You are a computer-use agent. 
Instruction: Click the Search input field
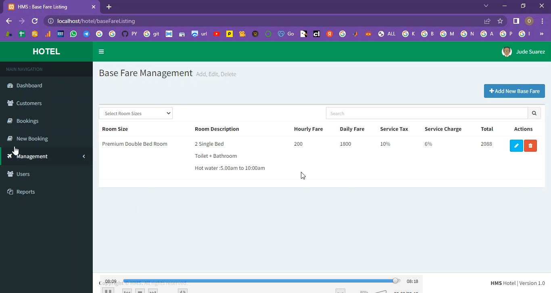click(x=426, y=113)
